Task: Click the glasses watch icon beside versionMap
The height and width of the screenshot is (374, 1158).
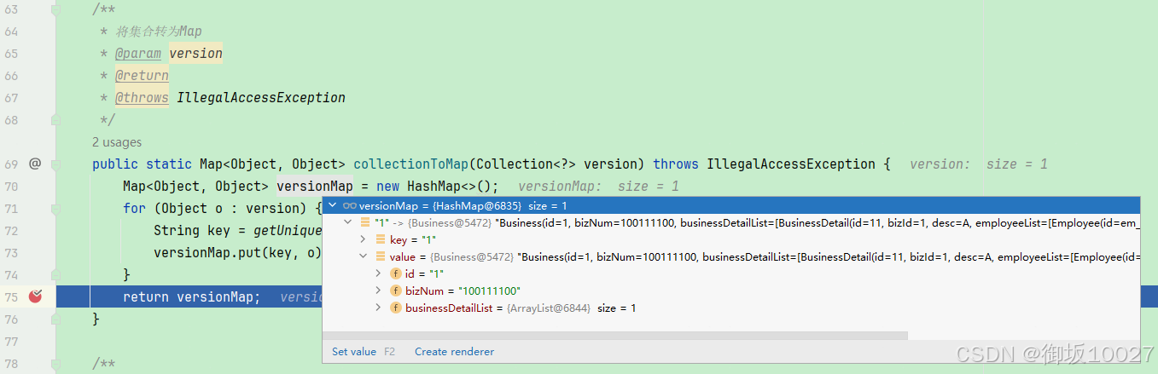Action: coord(350,205)
